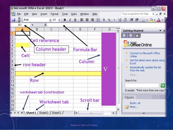
Task: Open the Edit menu
Action: [26, 14]
